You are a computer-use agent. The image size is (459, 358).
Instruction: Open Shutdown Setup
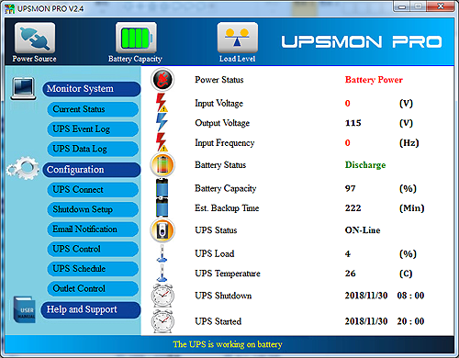click(93, 209)
